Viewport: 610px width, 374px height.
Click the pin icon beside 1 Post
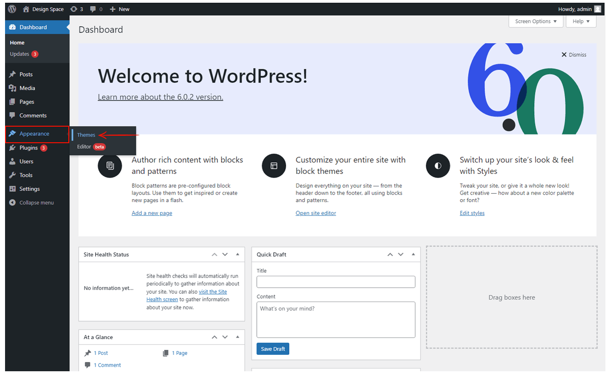point(88,353)
